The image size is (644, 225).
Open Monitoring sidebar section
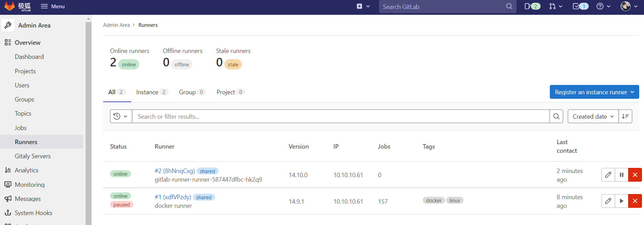30,184
